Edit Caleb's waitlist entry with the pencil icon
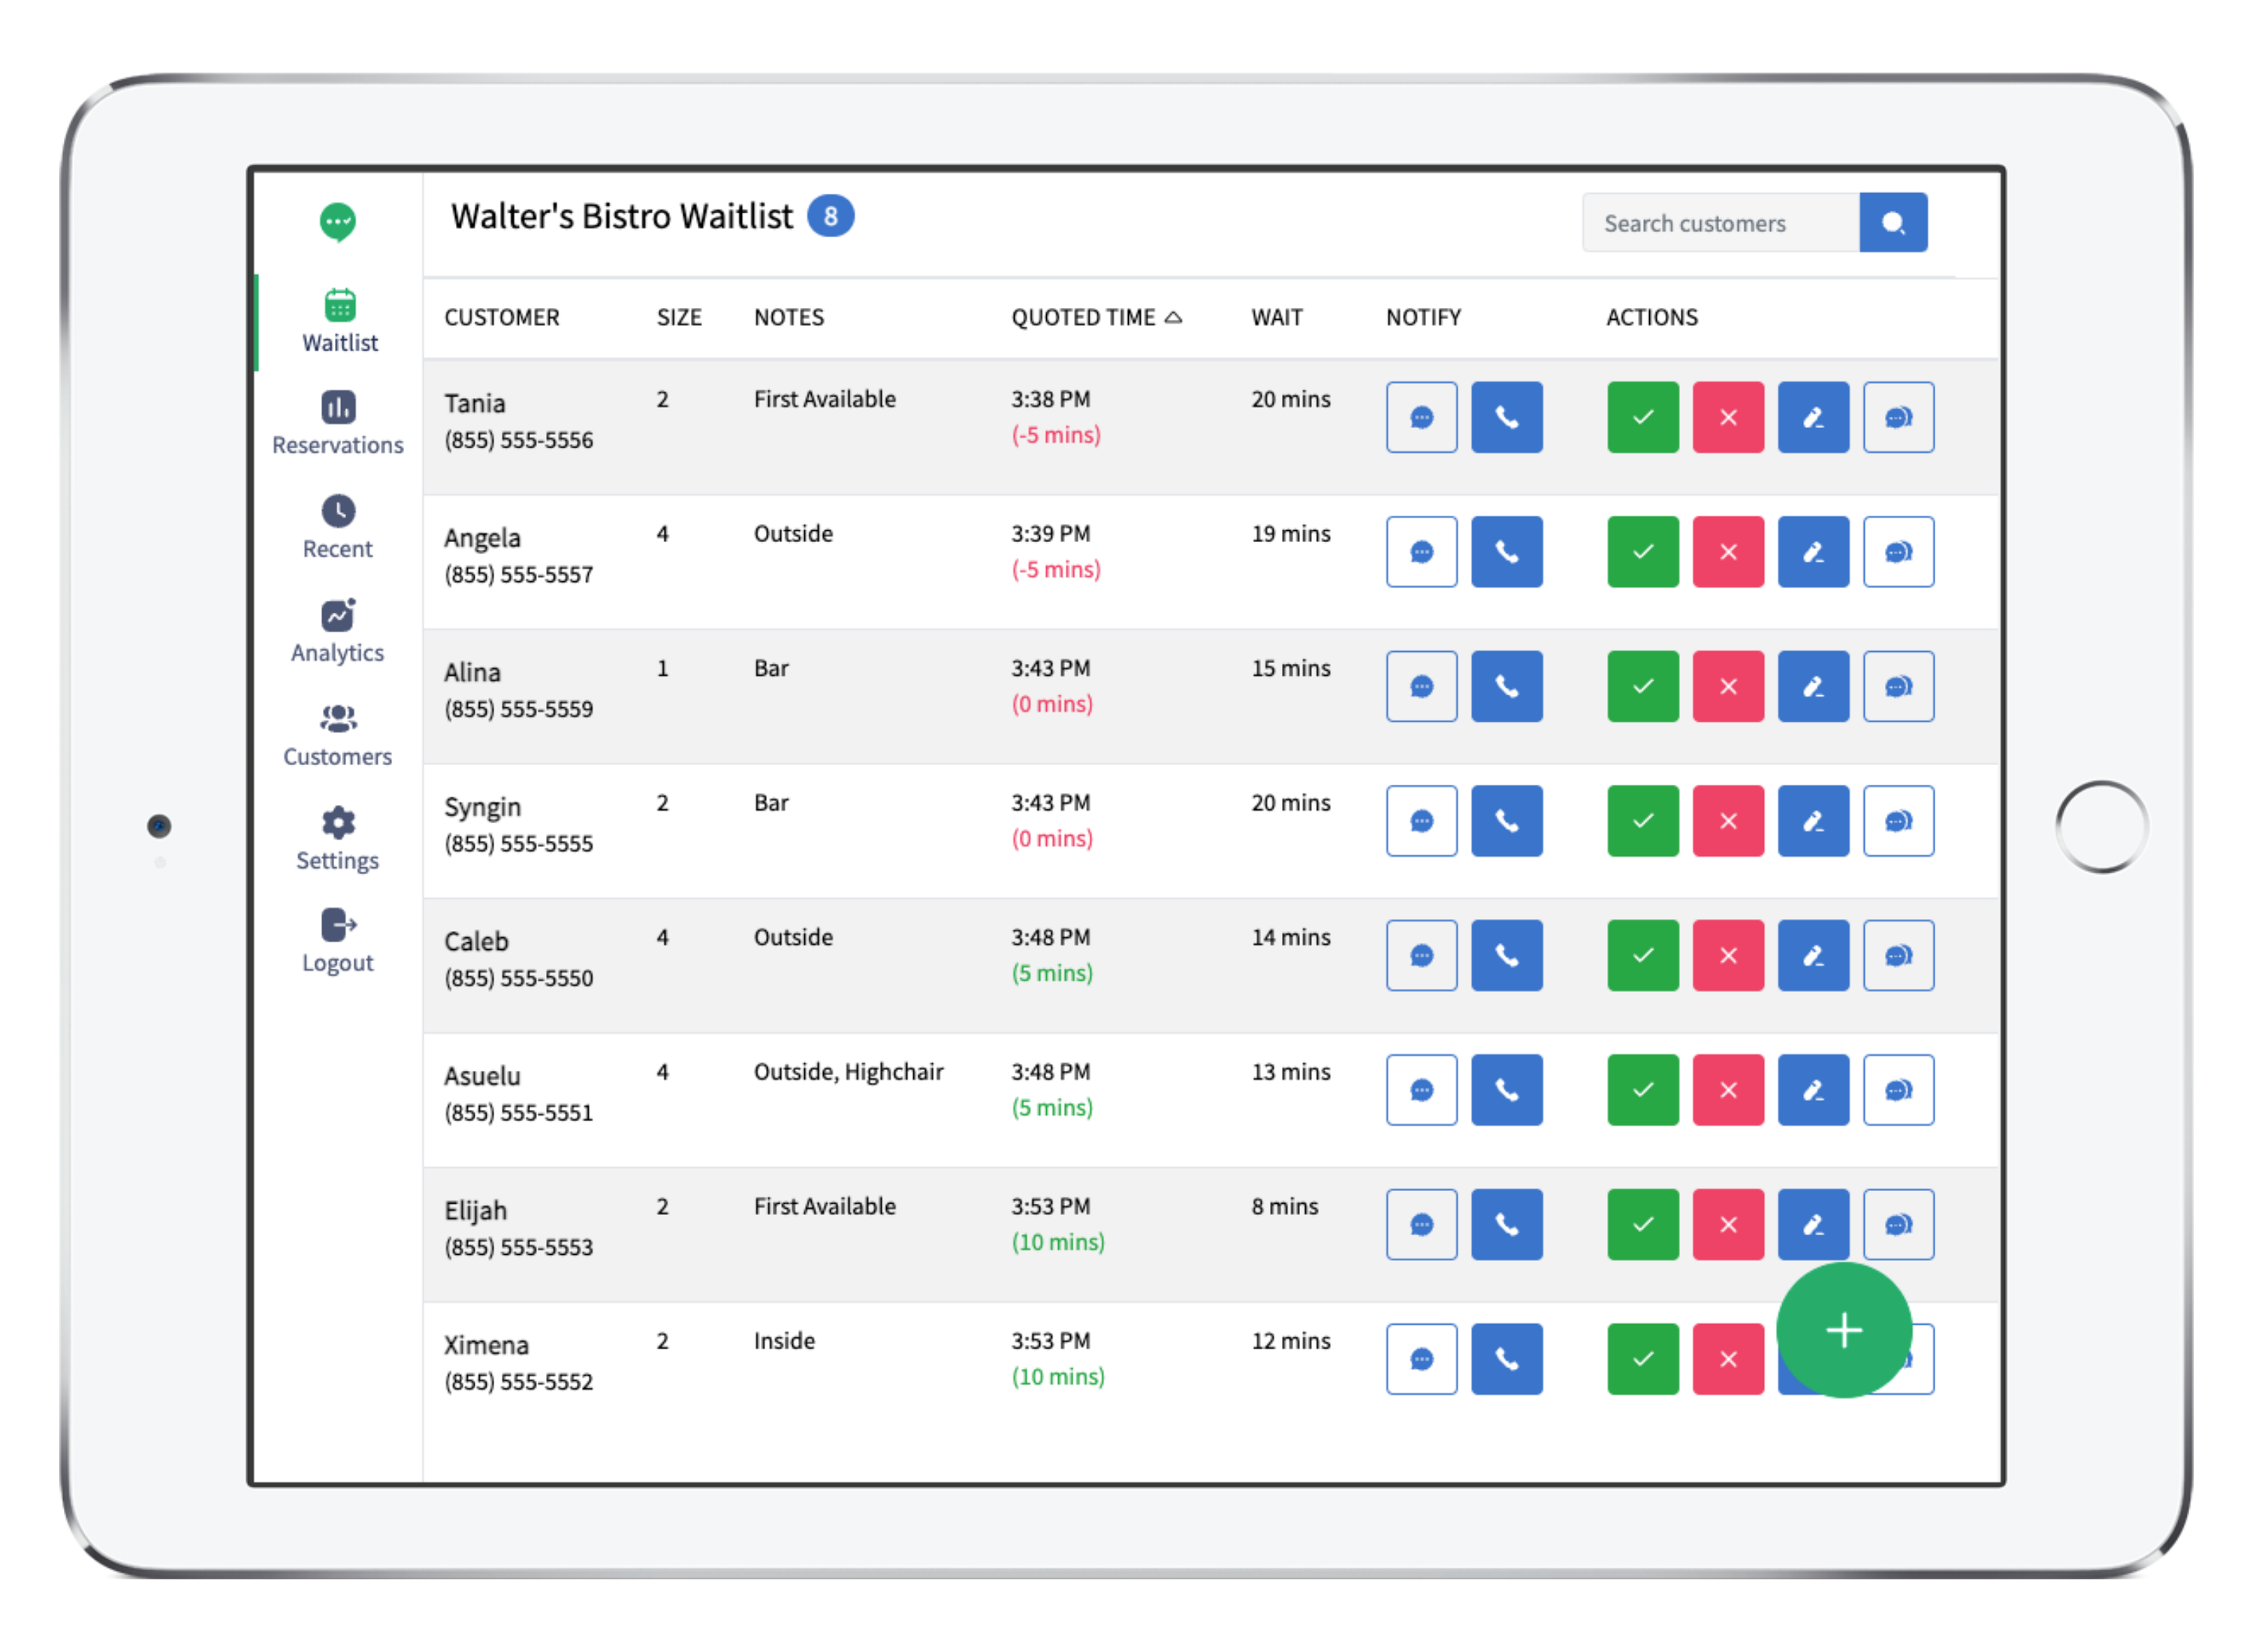The width and height of the screenshot is (2253, 1652). [x=1813, y=955]
